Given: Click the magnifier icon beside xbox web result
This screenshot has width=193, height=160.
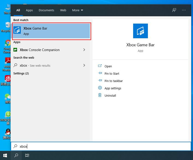Looking at the screenshot, I should (15, 65).
